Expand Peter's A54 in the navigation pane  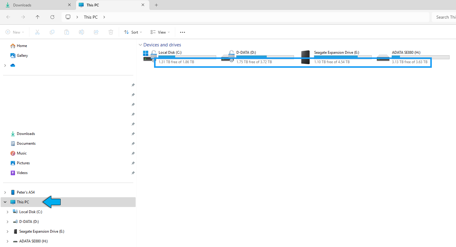click(5, 192)
